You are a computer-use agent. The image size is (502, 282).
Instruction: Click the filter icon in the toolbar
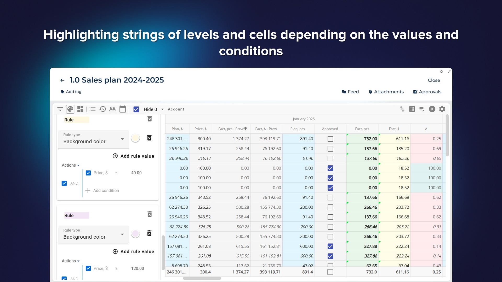click(60, 109)
